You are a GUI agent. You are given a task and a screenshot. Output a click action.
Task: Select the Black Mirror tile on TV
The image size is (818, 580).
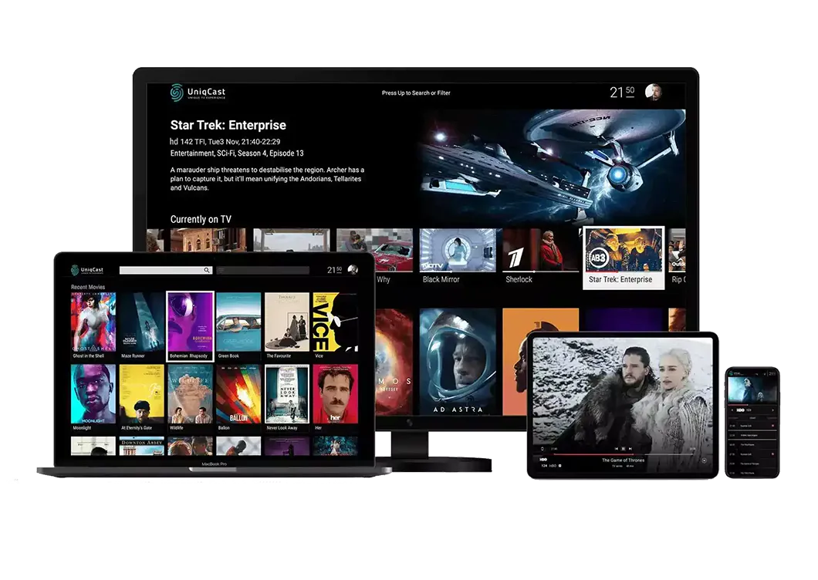458,257
